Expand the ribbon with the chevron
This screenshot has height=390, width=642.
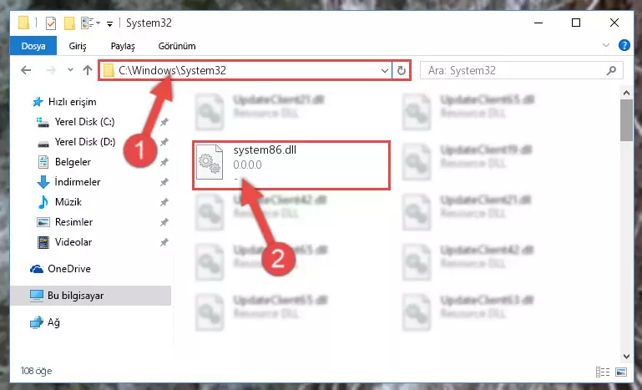(606, 45)
